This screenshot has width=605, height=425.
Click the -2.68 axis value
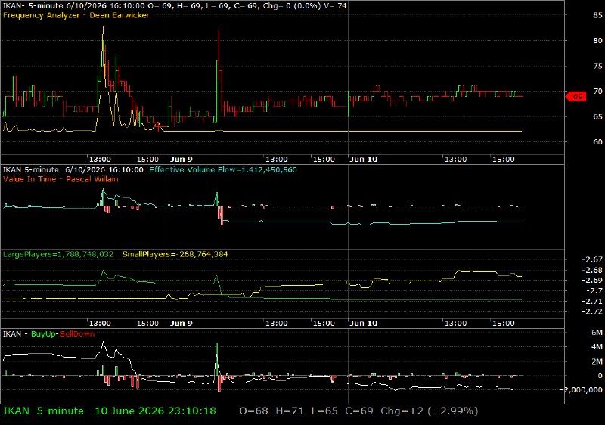coord(591,270)
